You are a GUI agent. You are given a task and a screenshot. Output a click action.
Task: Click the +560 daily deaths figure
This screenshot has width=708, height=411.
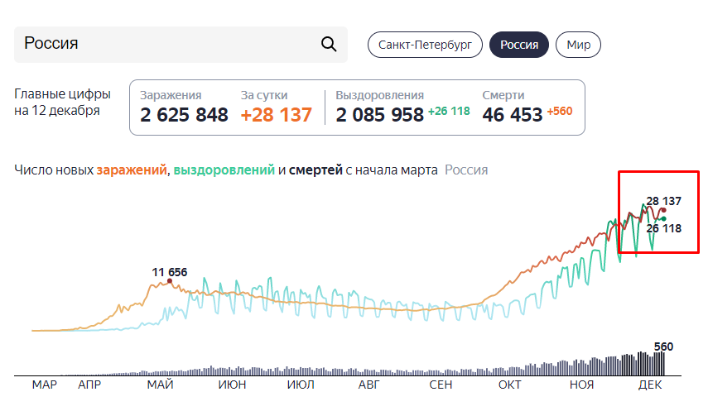pos(560,111)
